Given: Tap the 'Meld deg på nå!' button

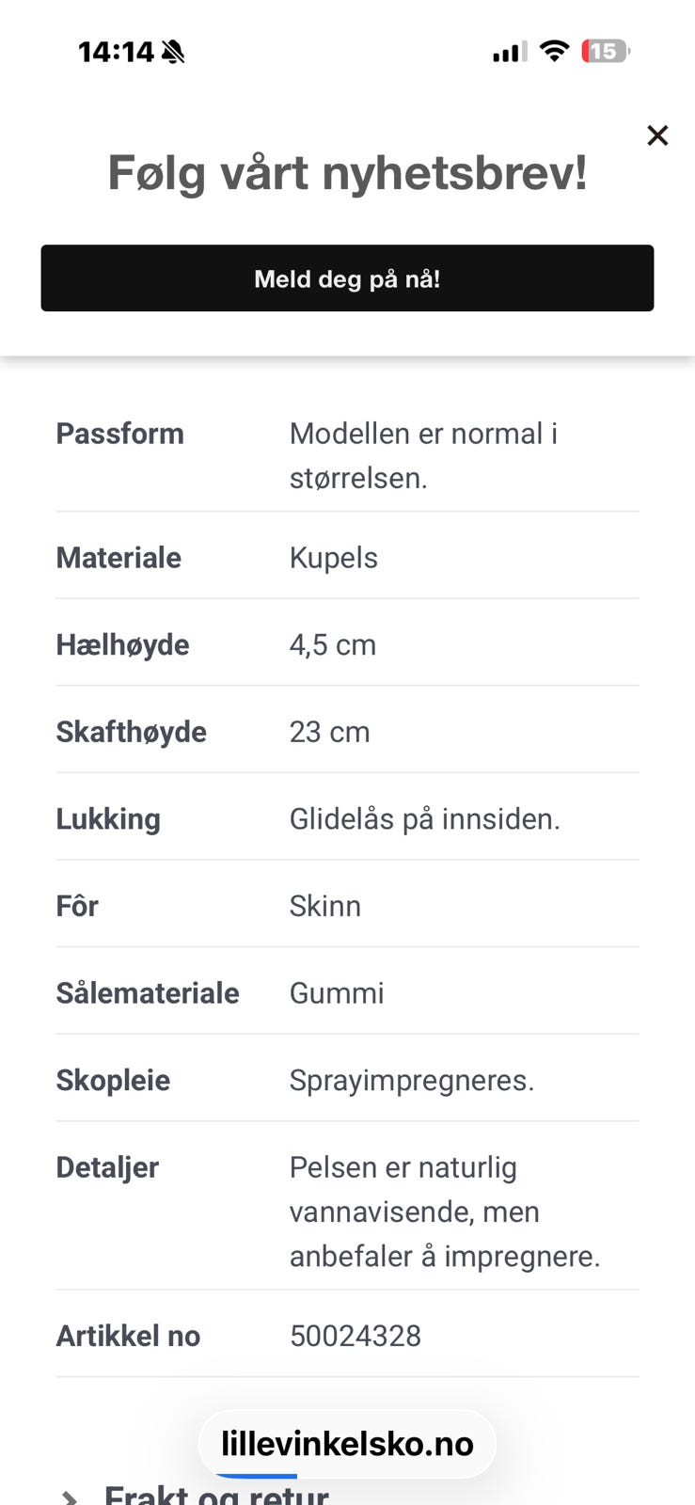Looking at the screenshot, I should pyautogui.click(x=347, y=278).
